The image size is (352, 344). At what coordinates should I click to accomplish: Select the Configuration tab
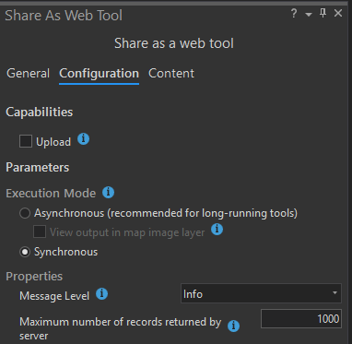[x=99, y=74]
